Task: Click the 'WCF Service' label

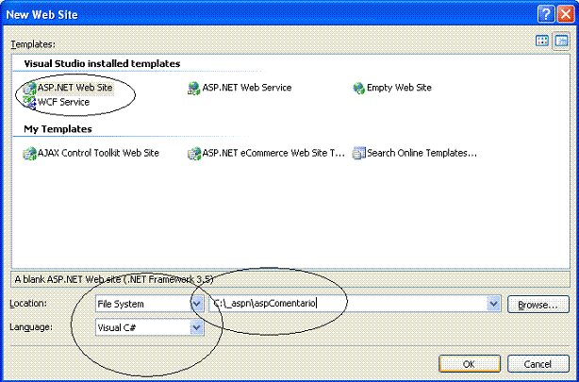Action: (63, 102)
